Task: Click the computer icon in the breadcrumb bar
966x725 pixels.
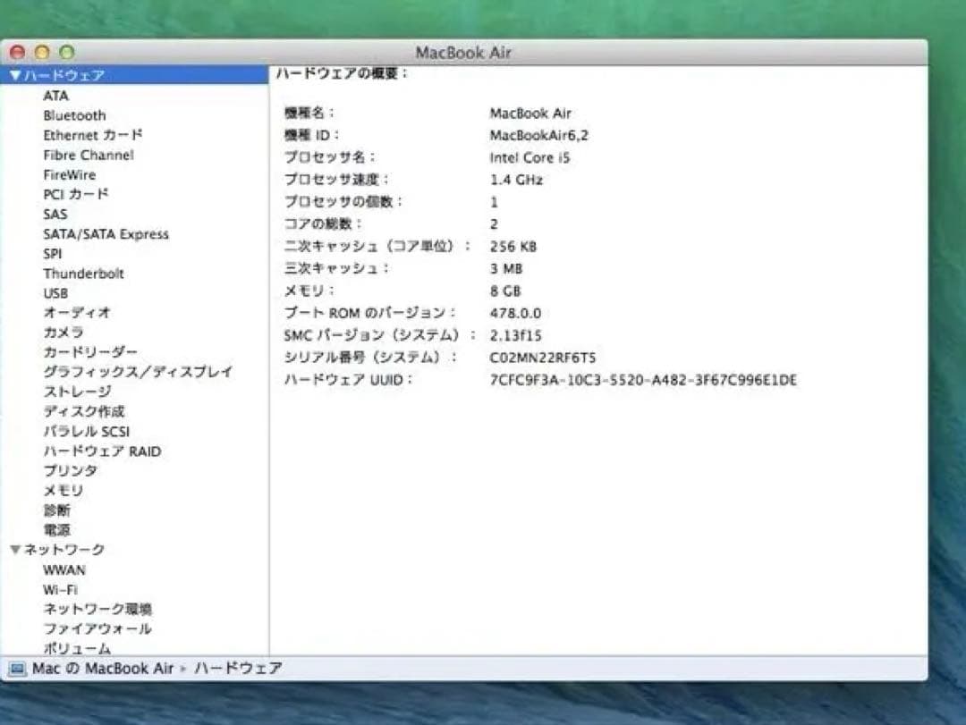Action: 16,668
